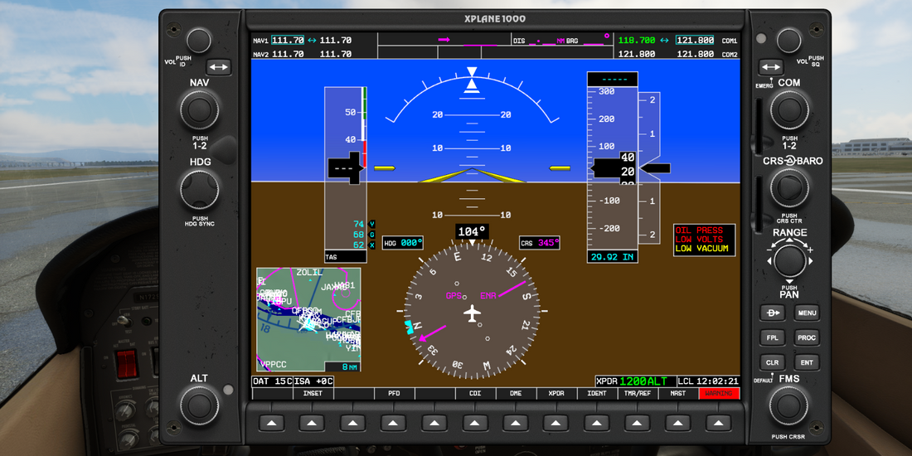Push the NAV knob to toggle NAV 1-2
912x456 pixels.
click(x=199, y=109)
